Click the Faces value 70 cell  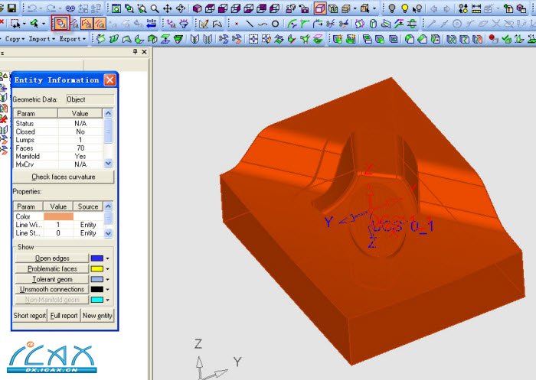point(80,148)
